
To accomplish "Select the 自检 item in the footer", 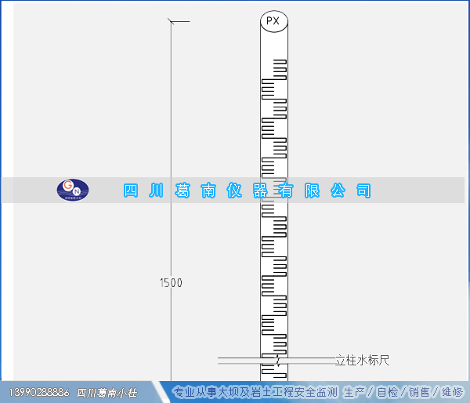I will point(388,392).
